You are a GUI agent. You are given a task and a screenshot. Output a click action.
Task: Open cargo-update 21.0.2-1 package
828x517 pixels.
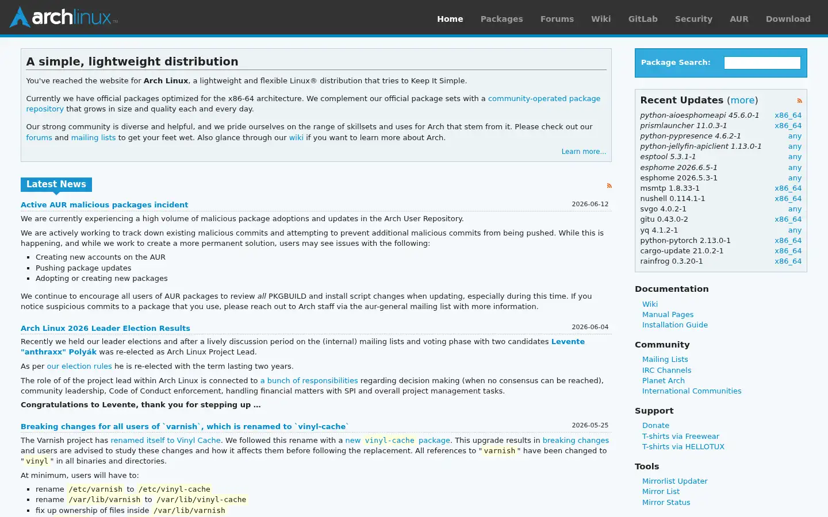tap(681, 251)
